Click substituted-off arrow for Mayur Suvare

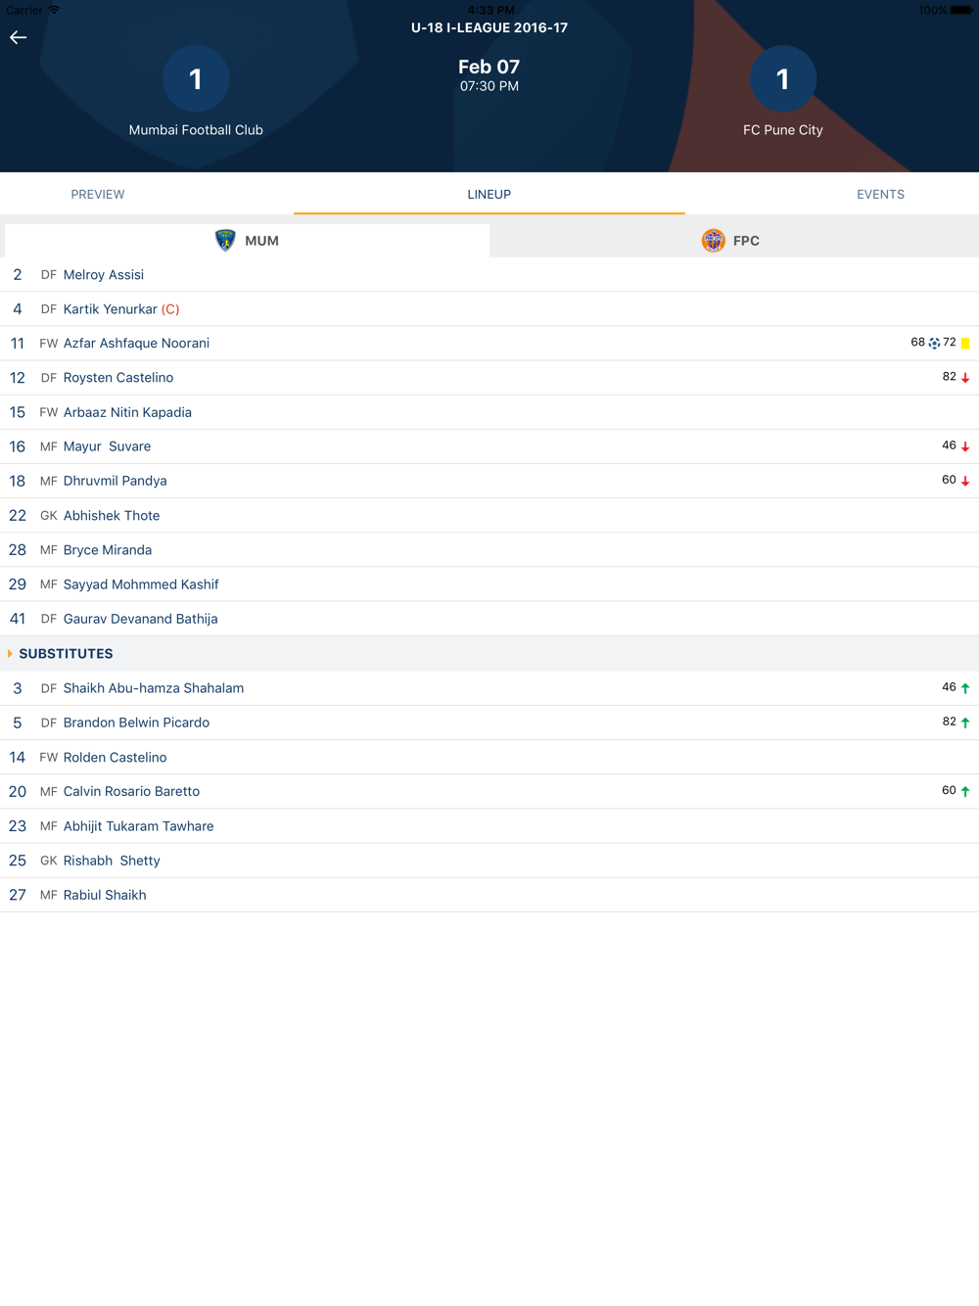coord(965,446)
